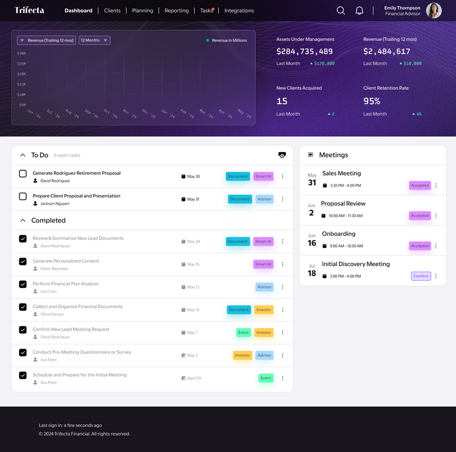Open the 12 Months period dropdown
The image size is (456, 452).
(94, 40)
